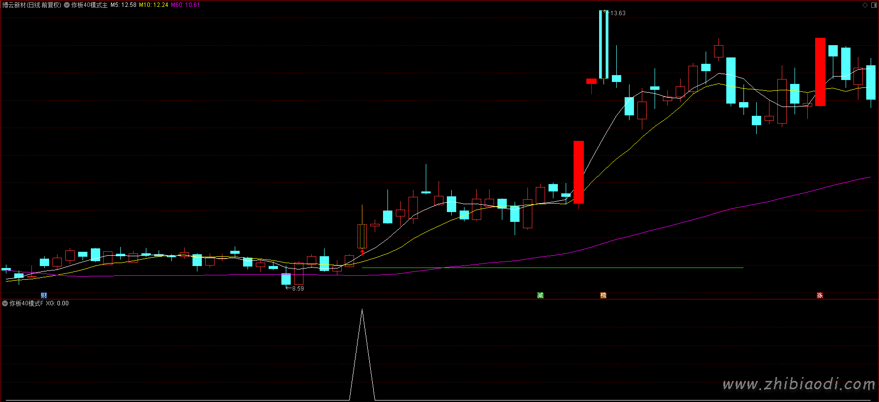Click the green 减 marker on the timeline
The image size is (879, 402).
[540, 295]
